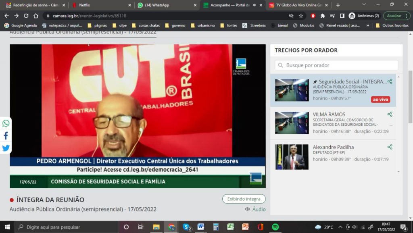This screenshot has width=413, height=233.
Task: Click the Seguridade Social íntegra thumbnail
Action: [292, 90]
